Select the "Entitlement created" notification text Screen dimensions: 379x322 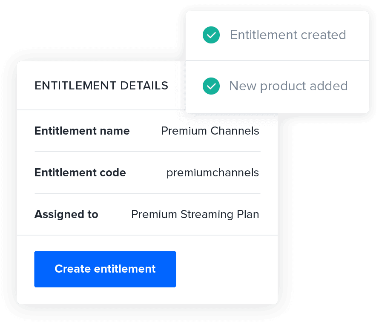pyautogui.click(x=288, y=35)
